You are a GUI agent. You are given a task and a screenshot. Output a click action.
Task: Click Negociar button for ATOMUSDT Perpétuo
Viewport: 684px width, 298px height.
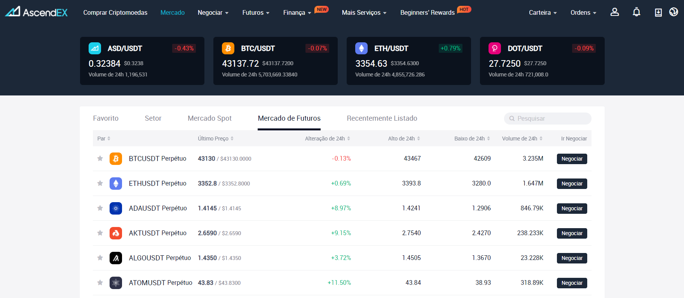(x=572, y=283)
